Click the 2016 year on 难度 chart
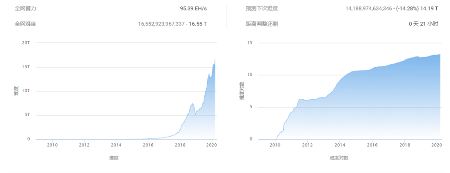Viewport: 450px width, 173px height. pos(148,145)
